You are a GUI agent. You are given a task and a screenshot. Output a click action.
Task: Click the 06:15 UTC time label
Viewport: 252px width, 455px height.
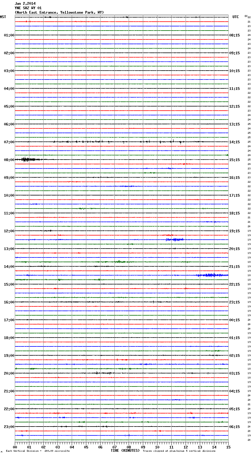tap(235, 427)
